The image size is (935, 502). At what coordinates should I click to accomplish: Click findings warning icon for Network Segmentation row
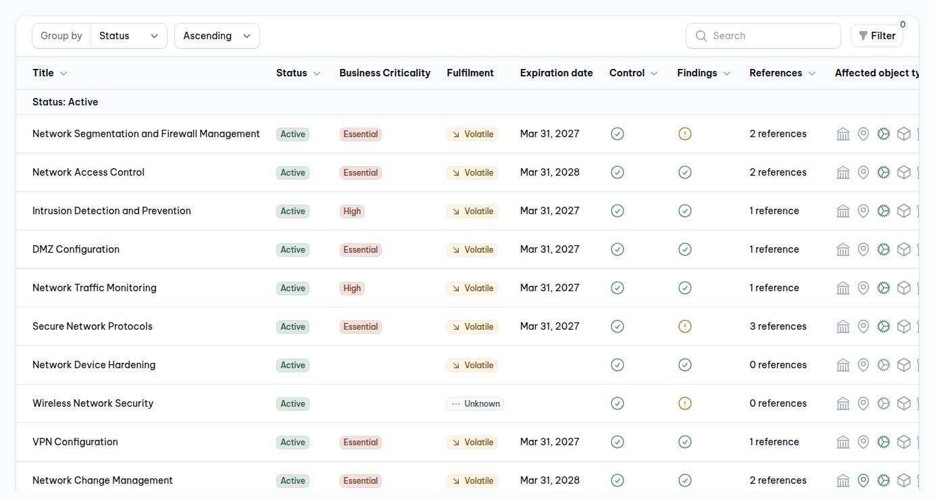click(x=684, y=134)
